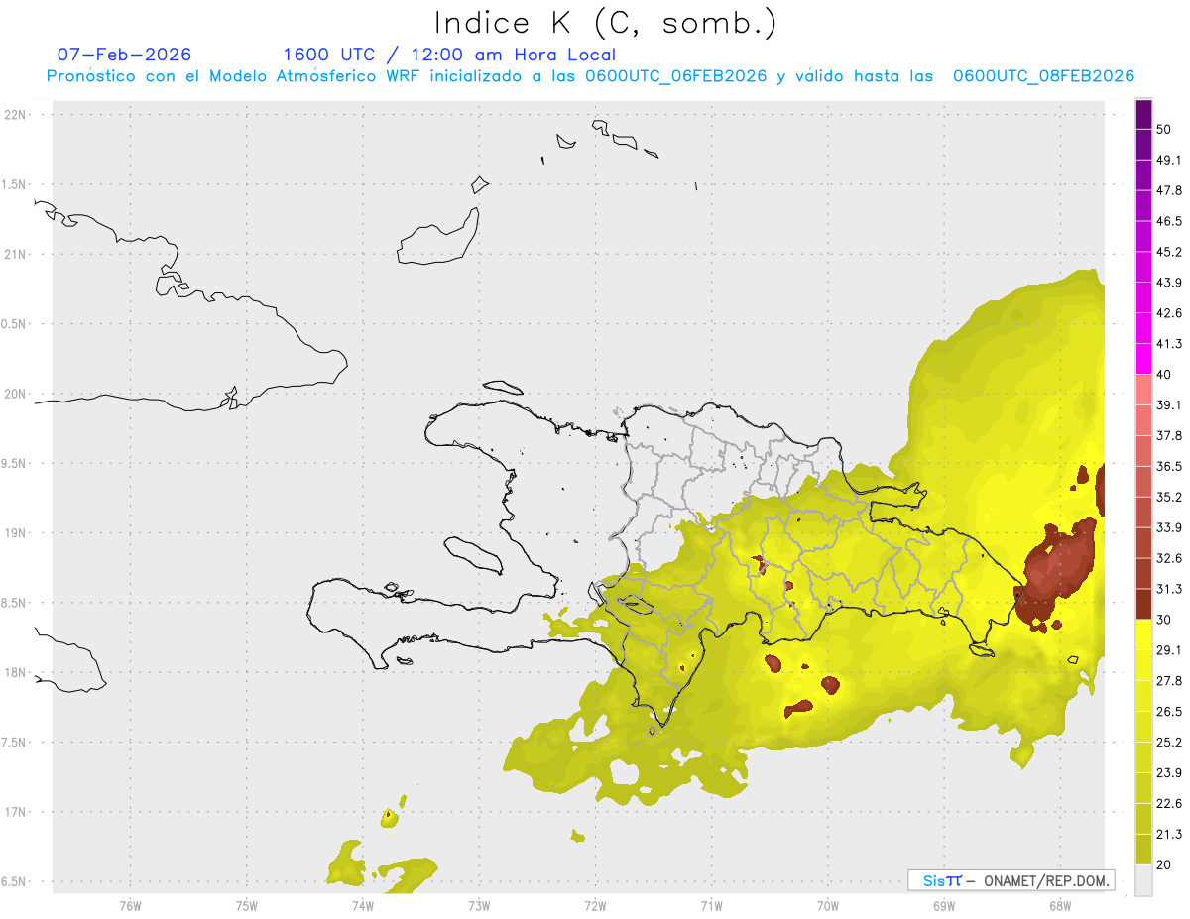Click the color bar value '37.8'
The width and height of the screenshot is (1190, 919).
point(1169,435)
